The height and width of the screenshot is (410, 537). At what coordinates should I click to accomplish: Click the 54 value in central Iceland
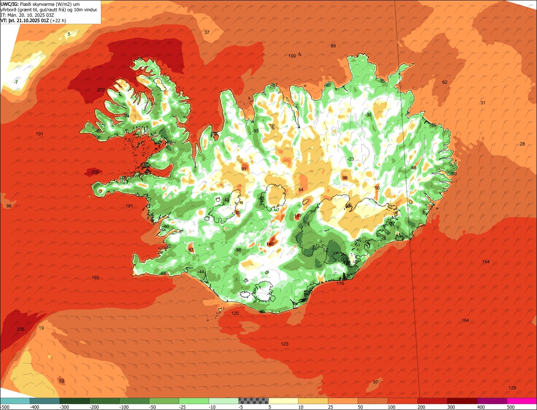coord(301,190)
